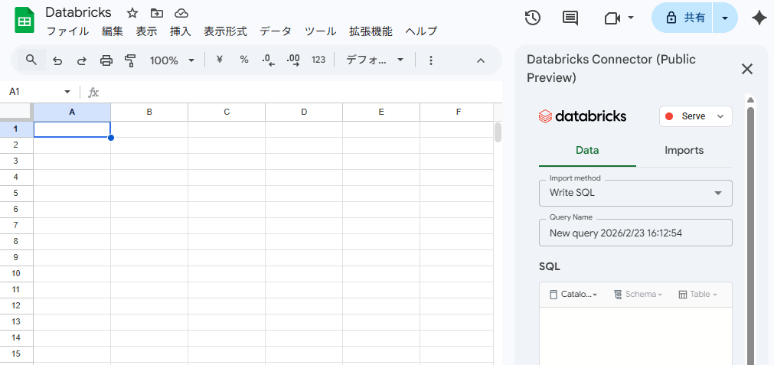
Task: Activate the paint format tool
Action: pos(130,60)
